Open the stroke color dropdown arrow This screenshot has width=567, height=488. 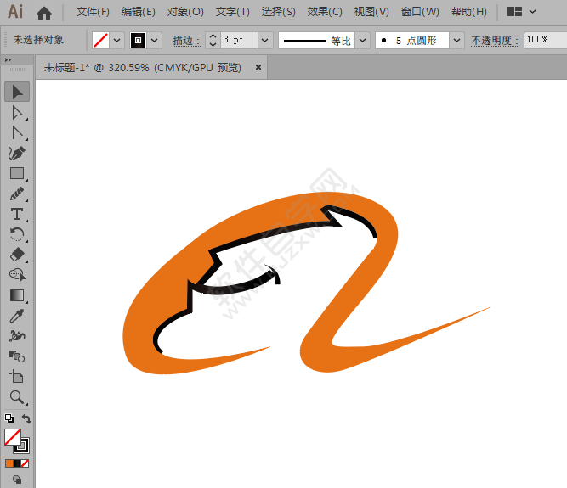tap(155, 40)
